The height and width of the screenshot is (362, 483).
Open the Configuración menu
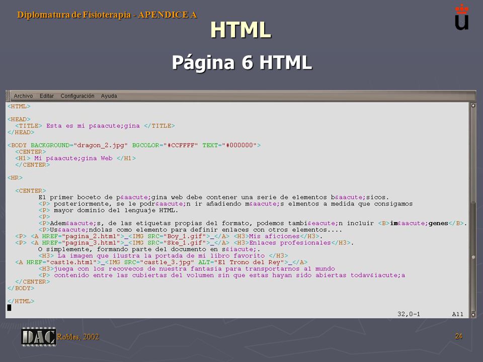77,96
